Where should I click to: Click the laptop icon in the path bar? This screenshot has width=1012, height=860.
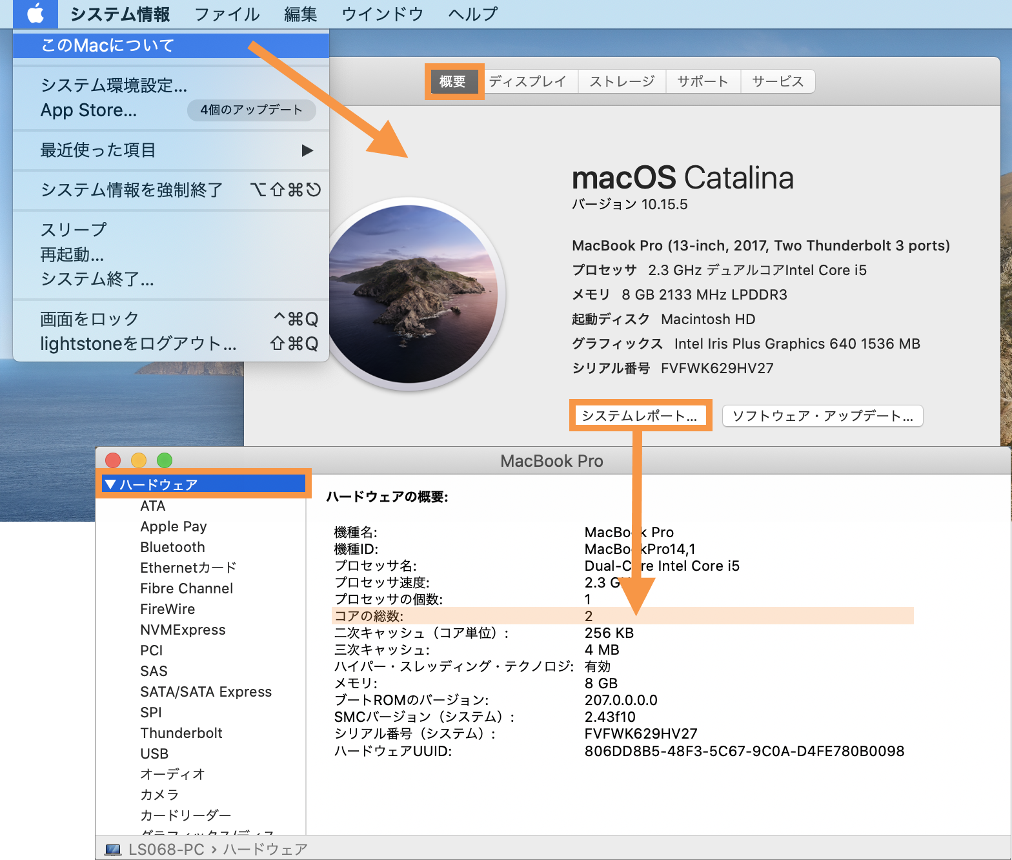[x=113, y=850]
